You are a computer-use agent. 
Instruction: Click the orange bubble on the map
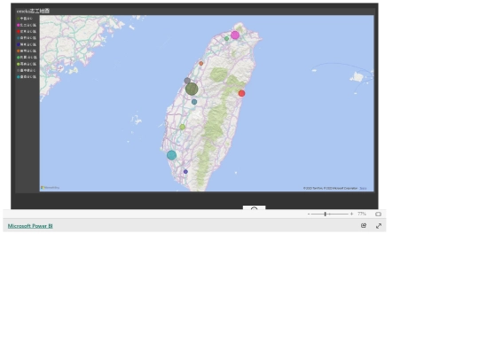point(201,64)
